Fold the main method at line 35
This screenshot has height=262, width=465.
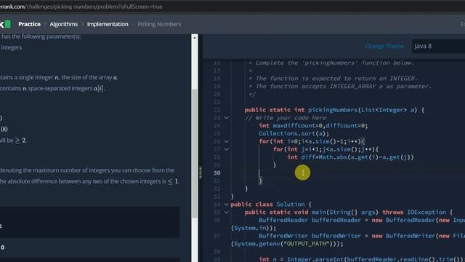pyautogui.click(x=226, y=212)
